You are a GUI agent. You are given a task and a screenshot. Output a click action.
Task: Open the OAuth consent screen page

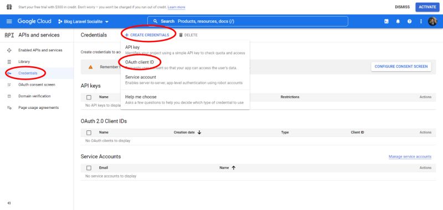click(x=37, y=85)
